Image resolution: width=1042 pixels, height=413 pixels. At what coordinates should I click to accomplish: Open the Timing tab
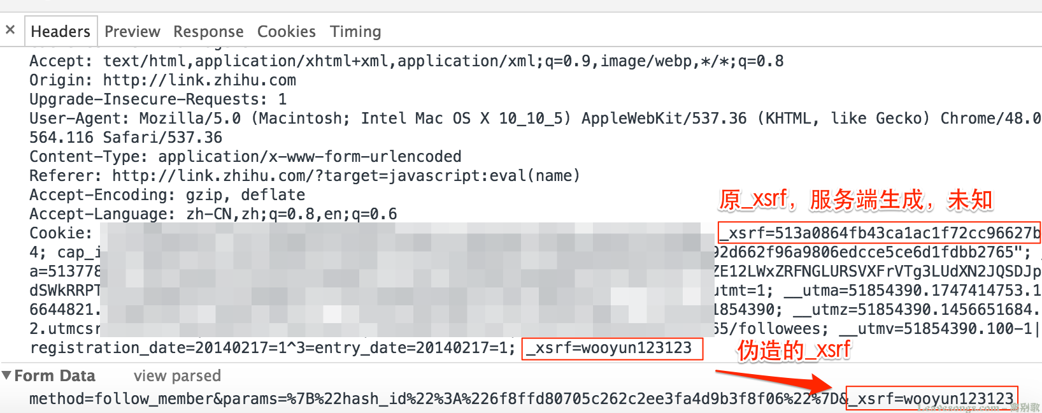coord(355,32)
